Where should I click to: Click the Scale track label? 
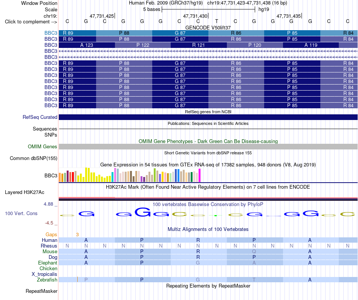coord(51,9)
